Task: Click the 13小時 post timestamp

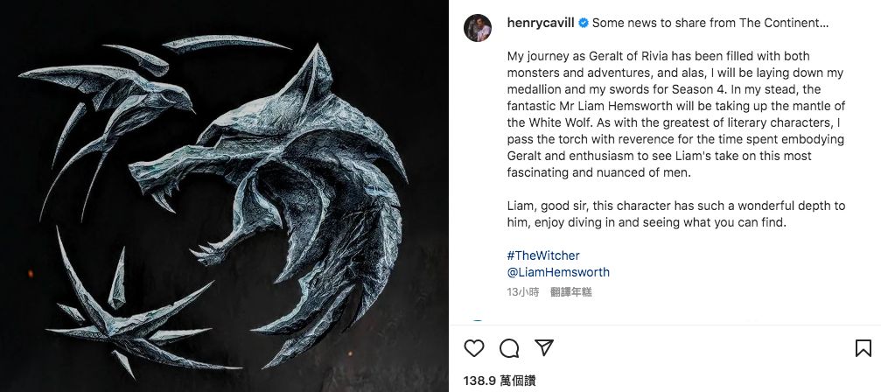Action: tap(521, 290)
